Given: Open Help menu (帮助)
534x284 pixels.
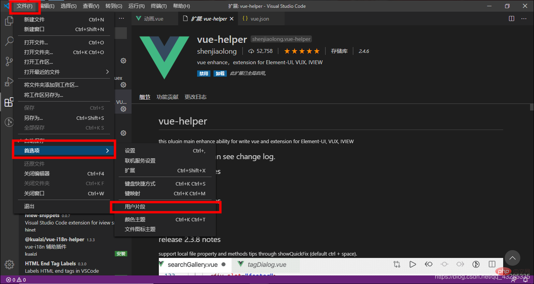Looking at the screenshot, I should tap(181, 6).
